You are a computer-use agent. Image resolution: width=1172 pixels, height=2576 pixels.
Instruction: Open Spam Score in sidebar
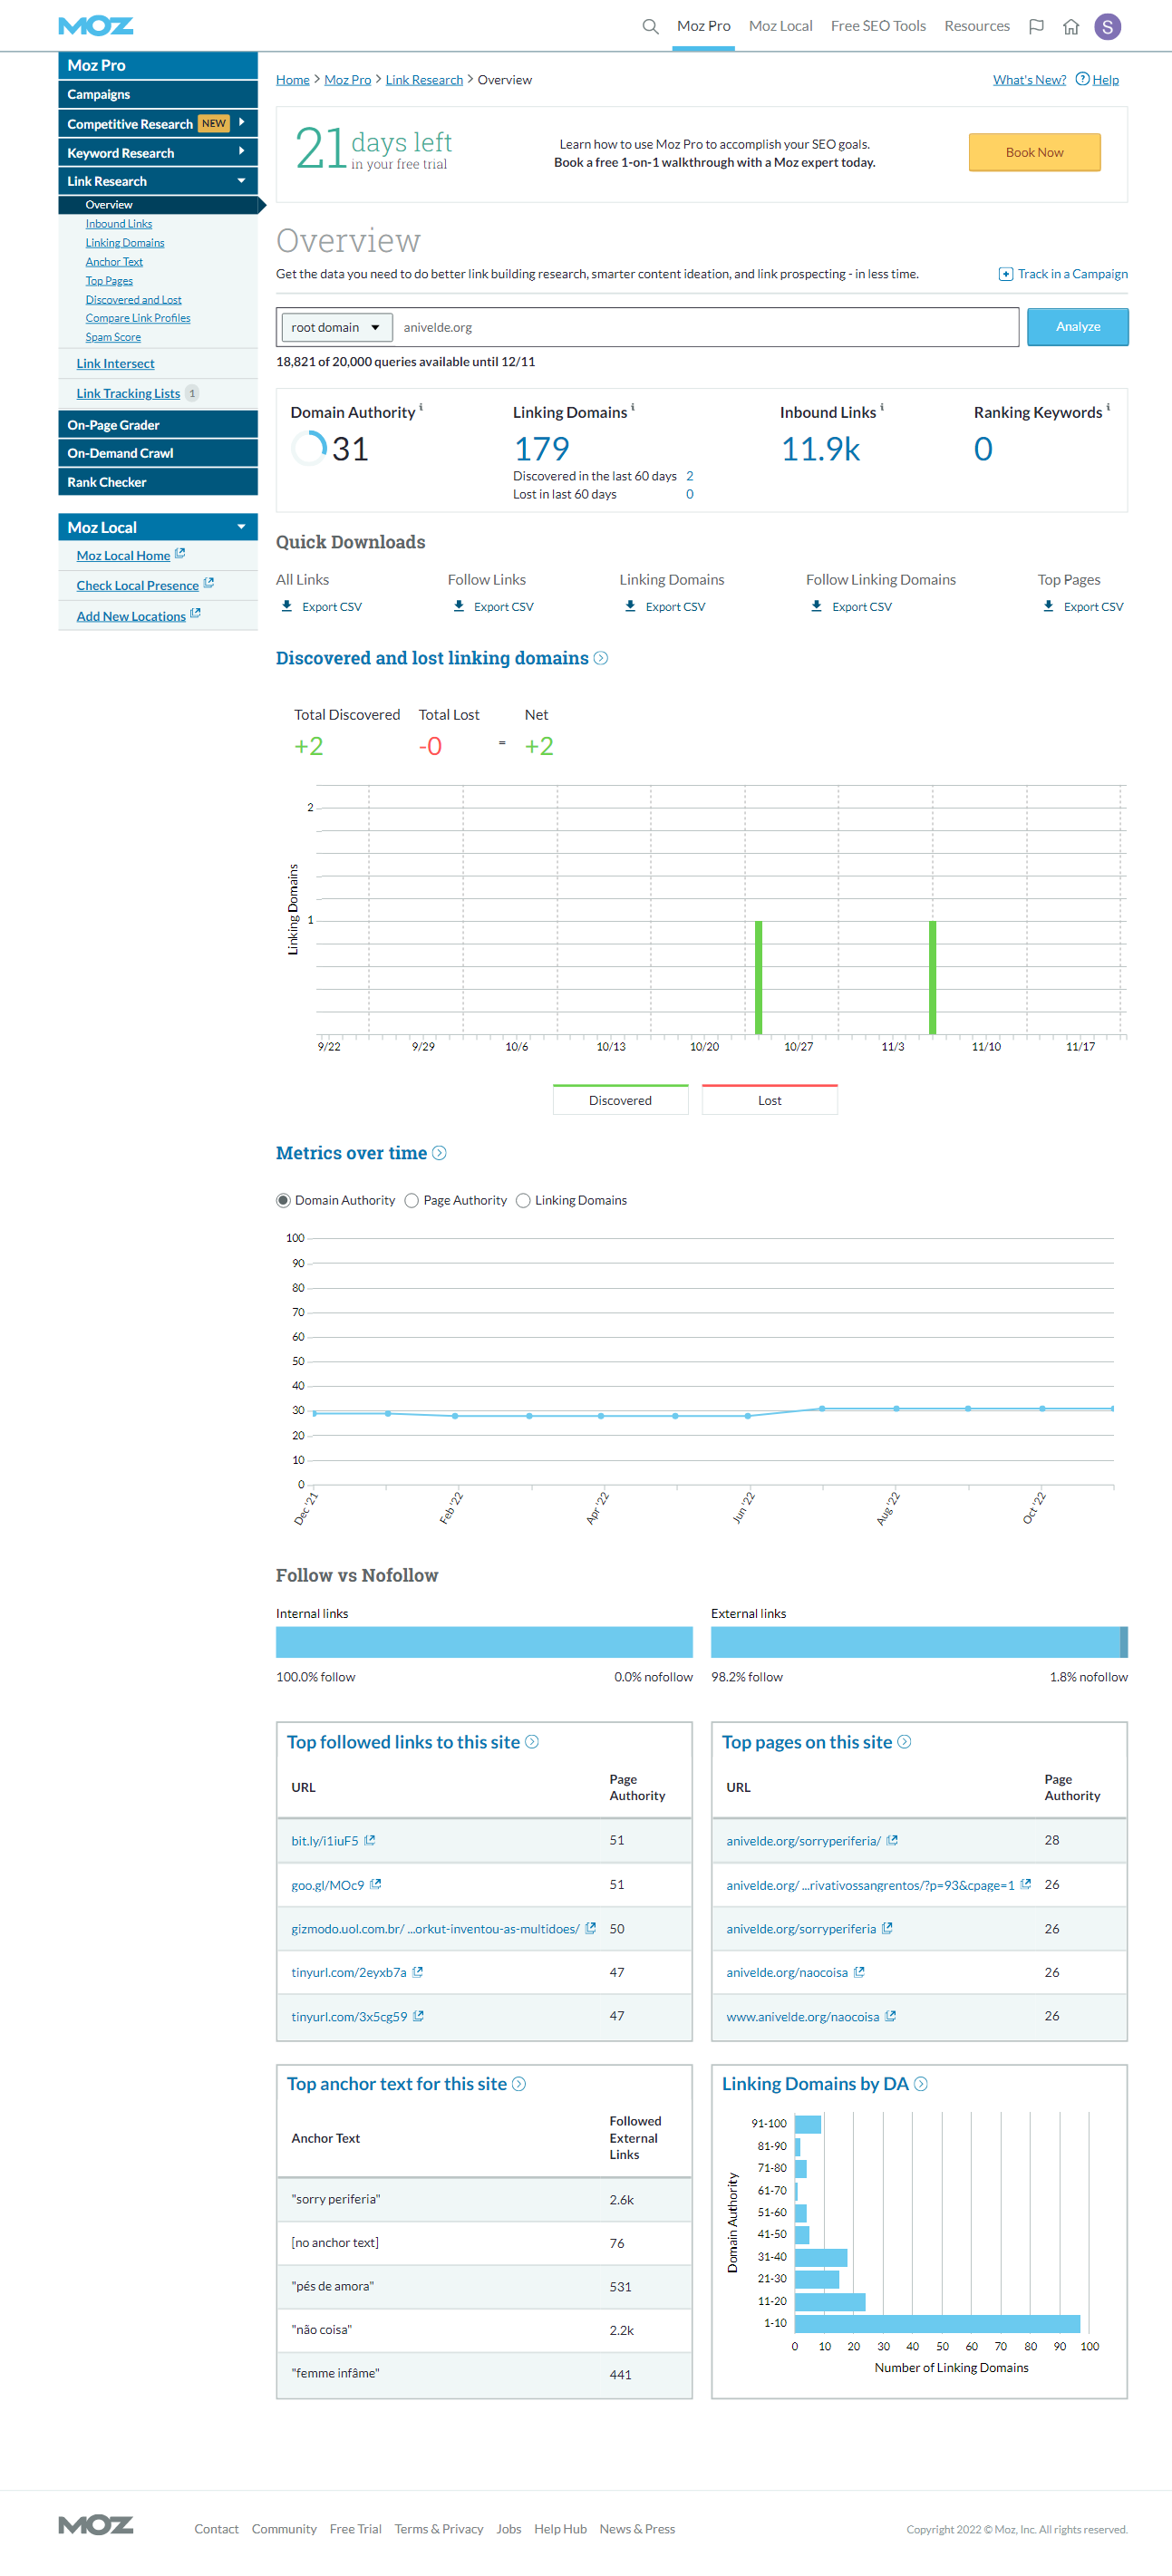click(113, 337)
